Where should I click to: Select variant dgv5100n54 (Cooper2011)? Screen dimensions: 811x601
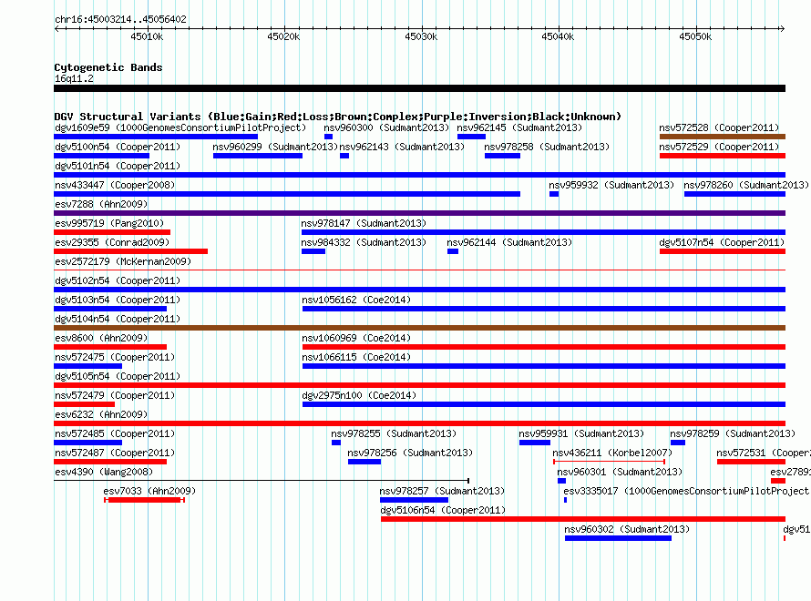pos(118,147)
